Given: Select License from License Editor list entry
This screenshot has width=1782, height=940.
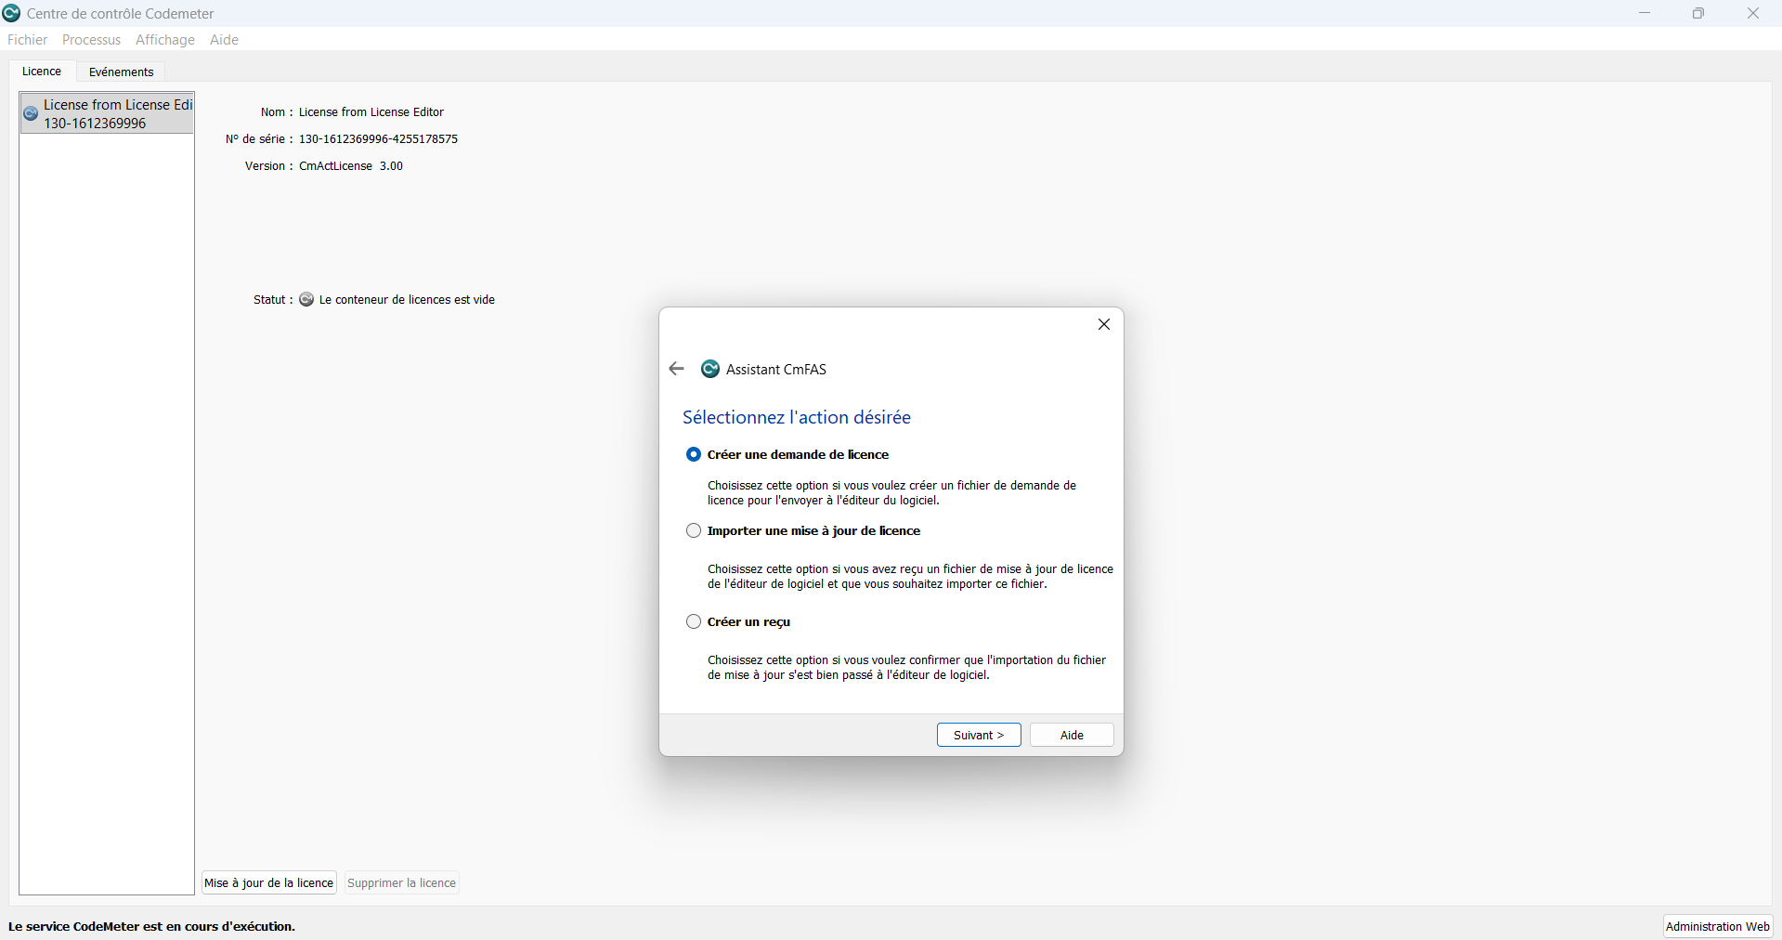Looking at the screenshot, I should coord(107,113).
